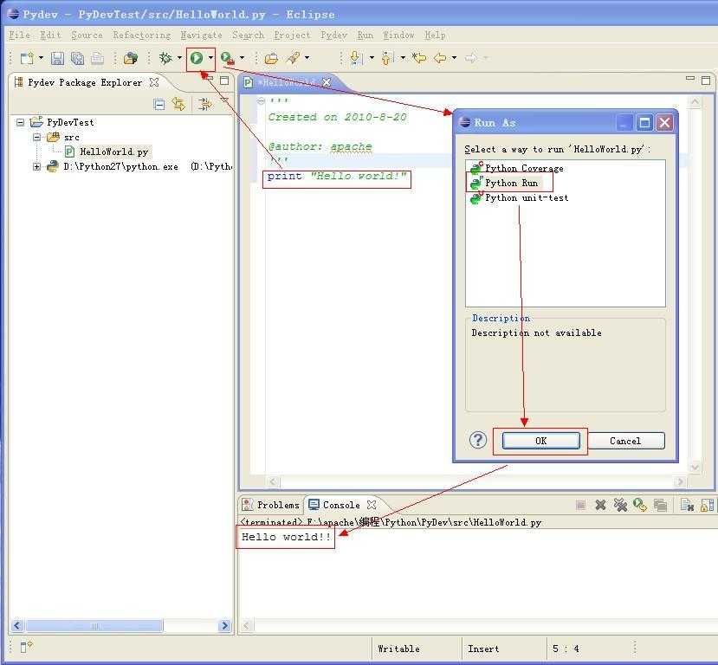Open the Refactoring menu

click(142, 36)
